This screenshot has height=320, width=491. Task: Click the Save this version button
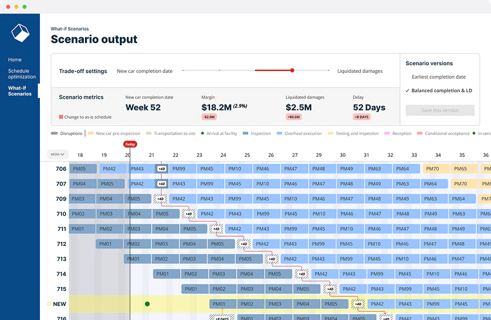440,110
